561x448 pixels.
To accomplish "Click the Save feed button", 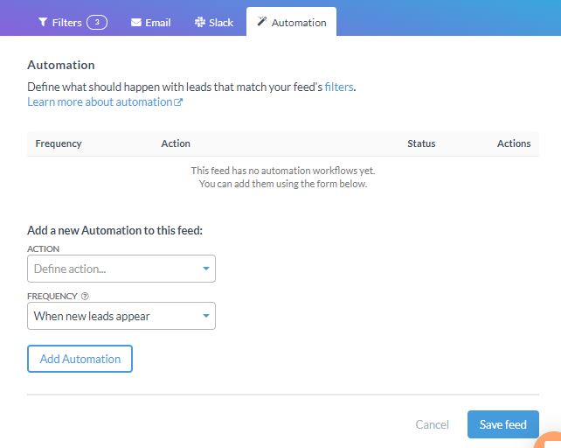I will tap(503, 424).
